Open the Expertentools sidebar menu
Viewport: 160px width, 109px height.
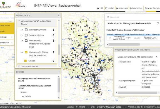tap(6, 43)
